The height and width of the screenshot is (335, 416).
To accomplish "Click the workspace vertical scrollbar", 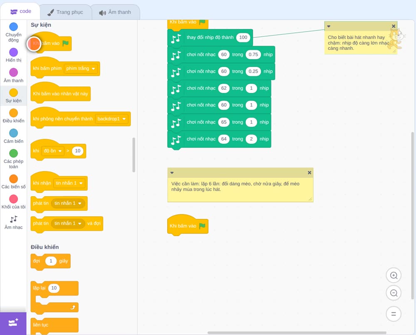I will point(413,215).
